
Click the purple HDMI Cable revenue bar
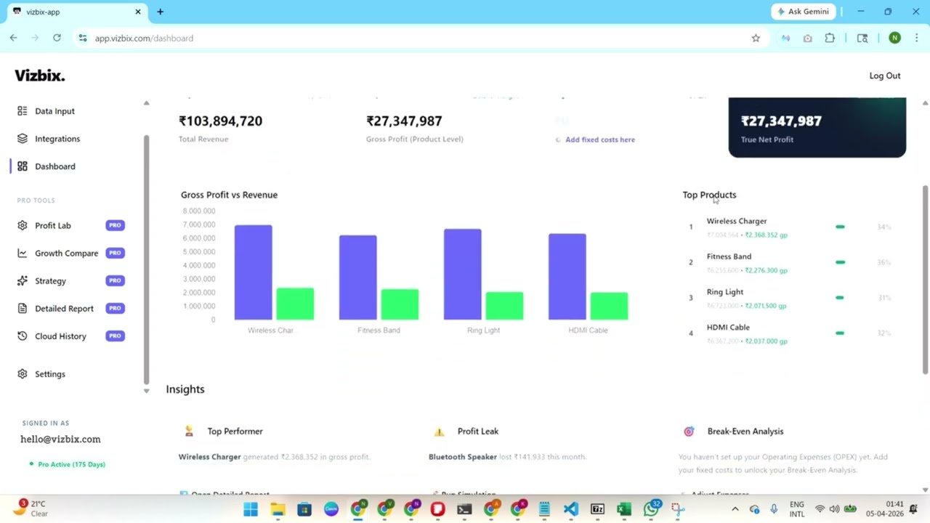567,277
